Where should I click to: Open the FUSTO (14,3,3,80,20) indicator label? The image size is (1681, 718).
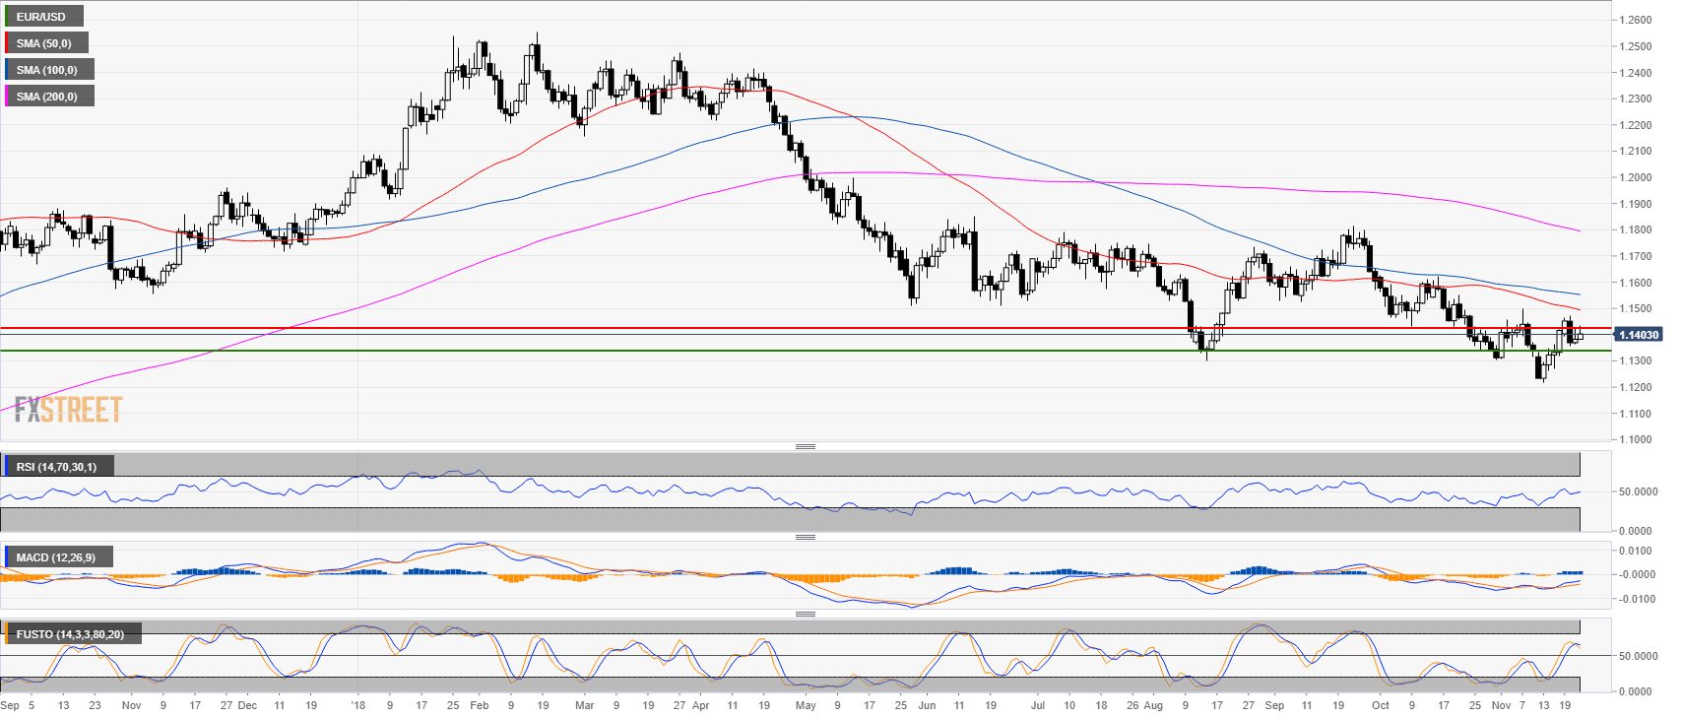click(70, 634)
